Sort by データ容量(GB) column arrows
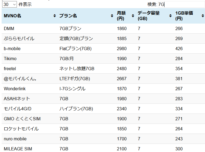Image resolution: width=205 pixels, height=152 pixels. pyautogui.click(x=170, y=16)
